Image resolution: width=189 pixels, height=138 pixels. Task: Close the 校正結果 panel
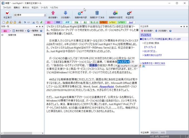click(187, 27)
